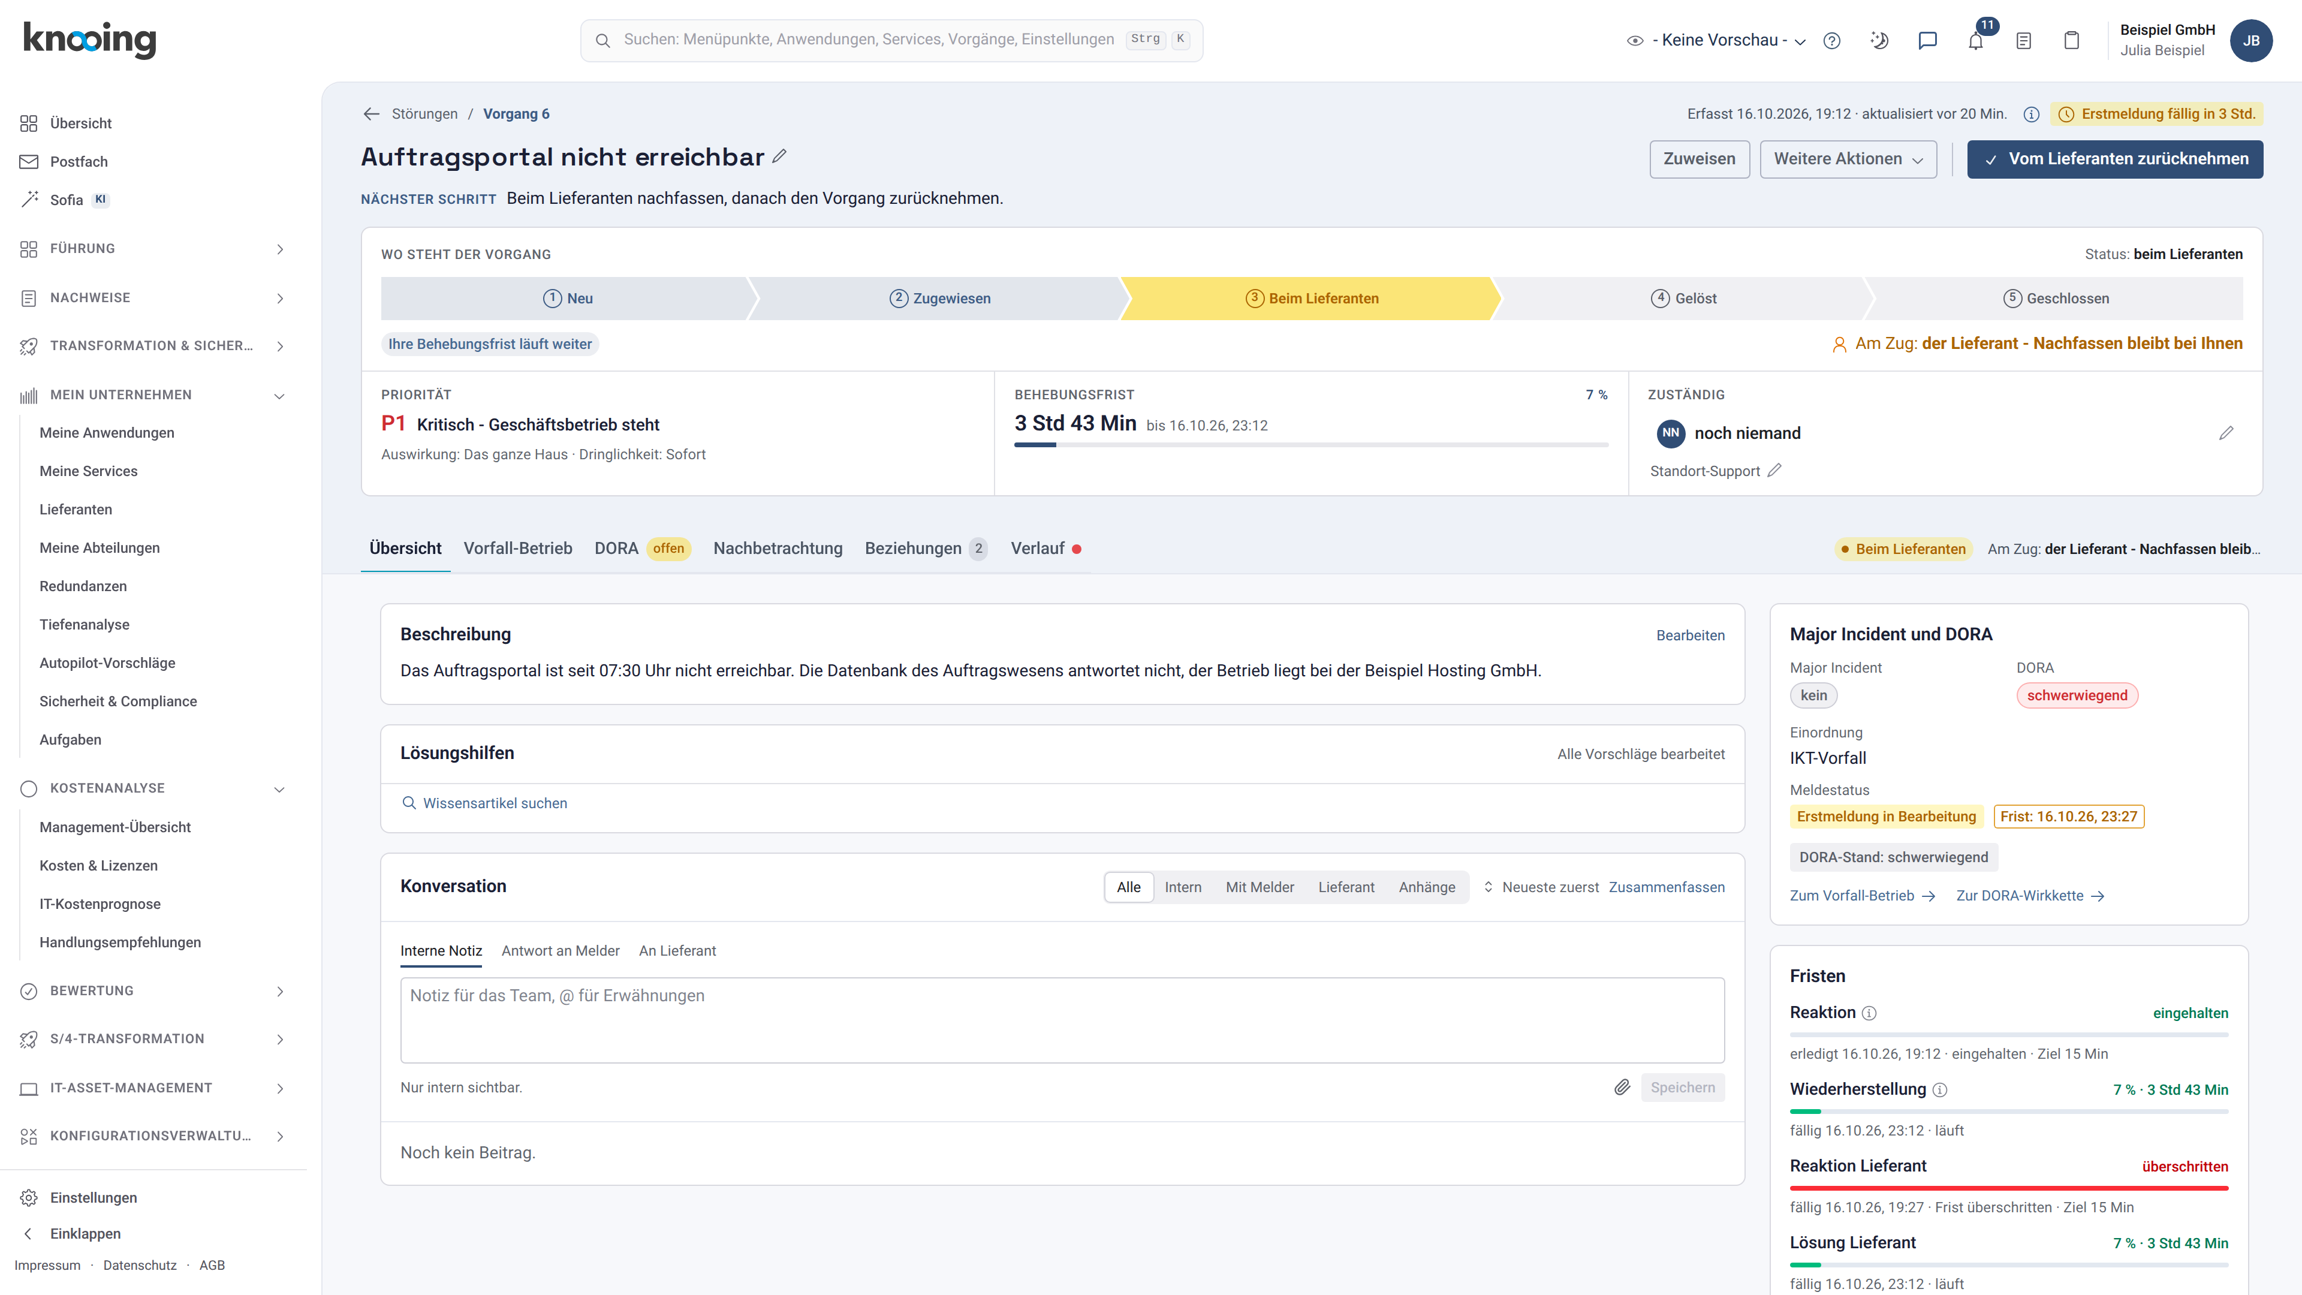Filter conversation to Intern
The height and width of the screenshot is (1295, 2302).
[1182, 887]
